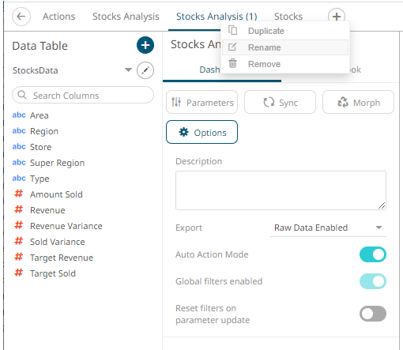
Task: Enable Reset filters on parameter update
Action: coord(373,314)
